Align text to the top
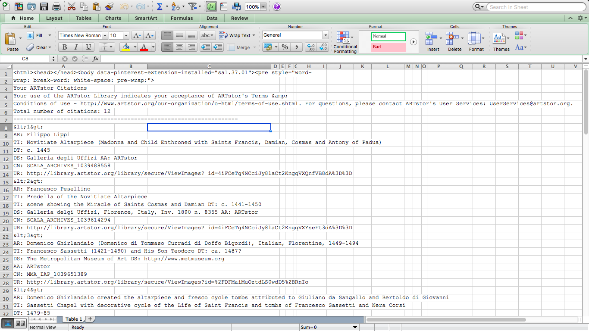589x331 pixels. click(x=167, y=35)
